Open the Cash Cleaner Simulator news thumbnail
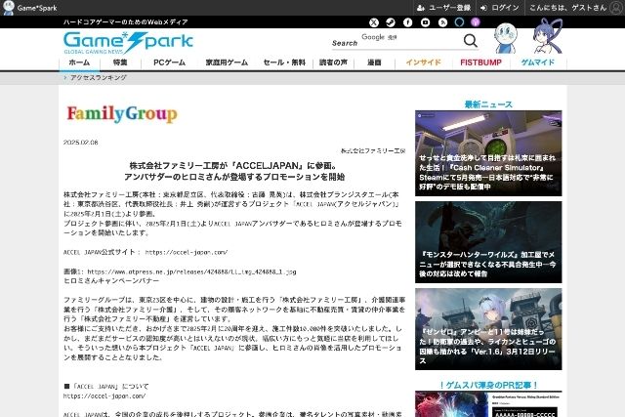 click(x=488, y=153)
